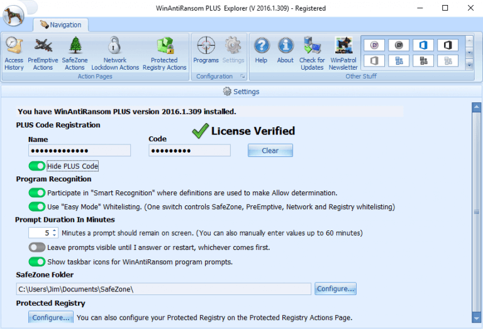Choose the grey round logo style in gallery
Viewport: 483px width, 329px height.
[x=399, y=45]
